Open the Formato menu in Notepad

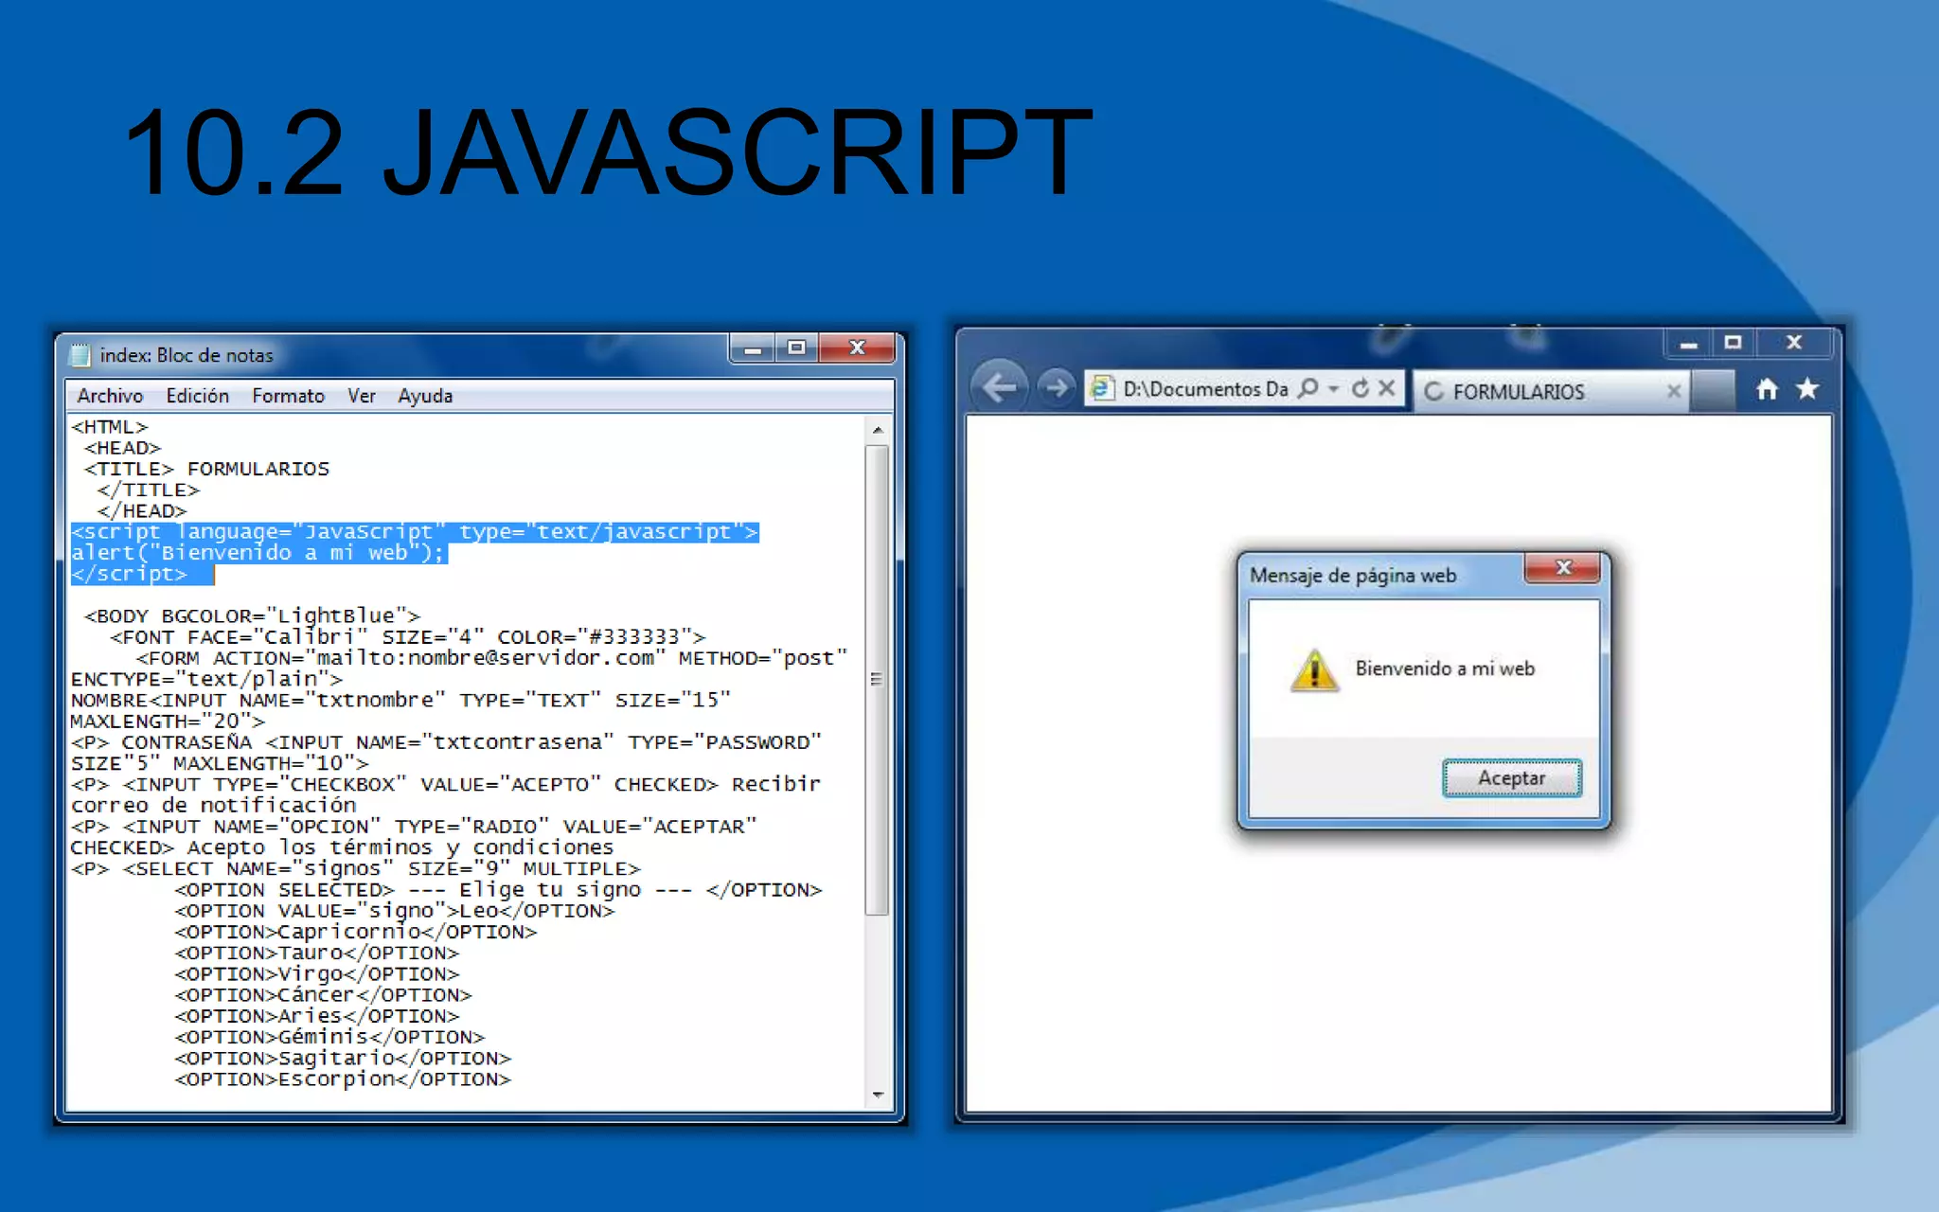tap(288, 396)
